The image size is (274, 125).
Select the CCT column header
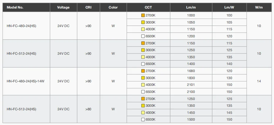(x=148, y=7)
